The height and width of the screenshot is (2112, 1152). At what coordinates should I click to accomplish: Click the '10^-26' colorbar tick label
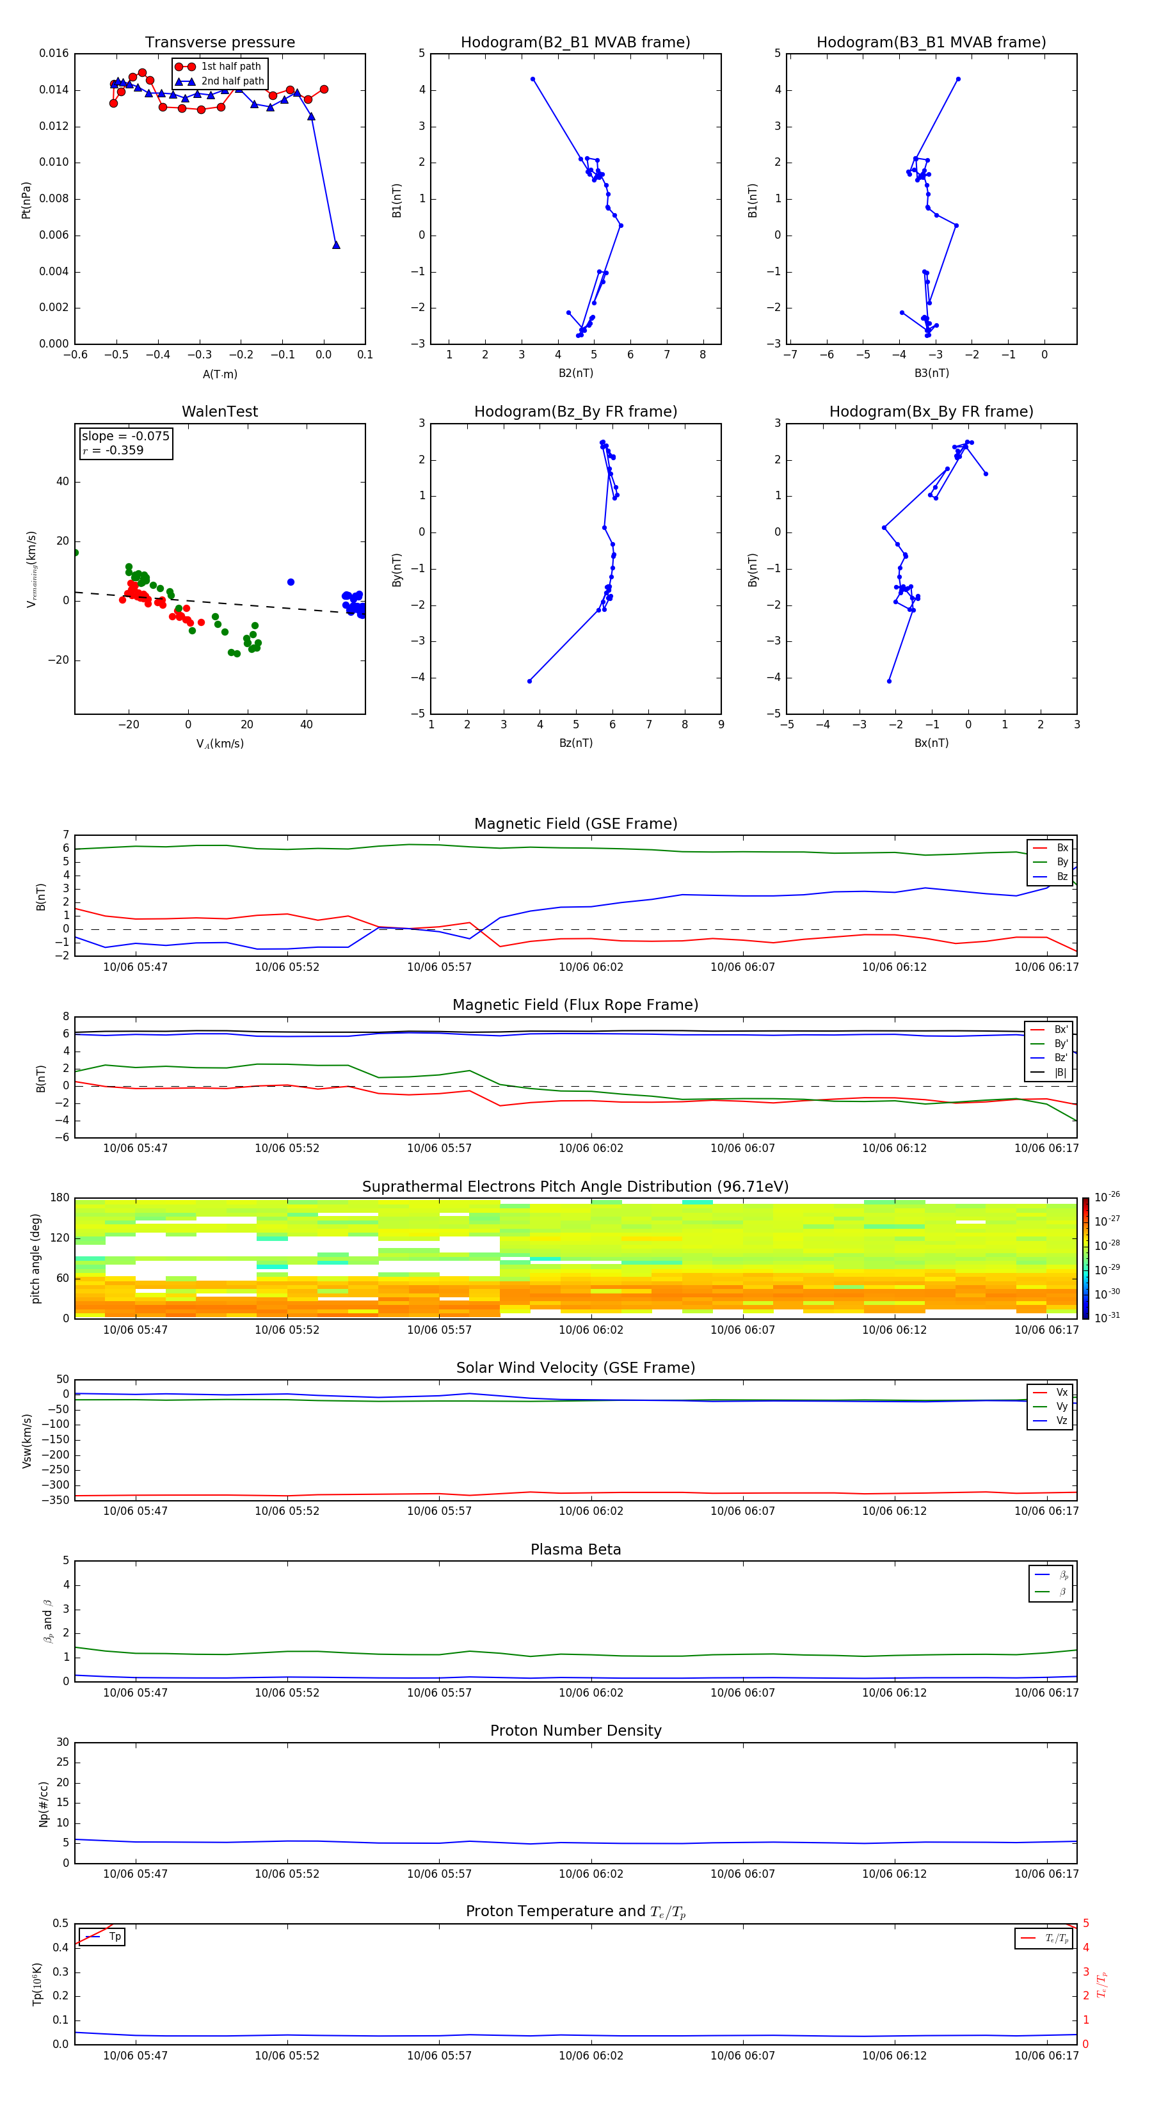pos(1107,1197)
